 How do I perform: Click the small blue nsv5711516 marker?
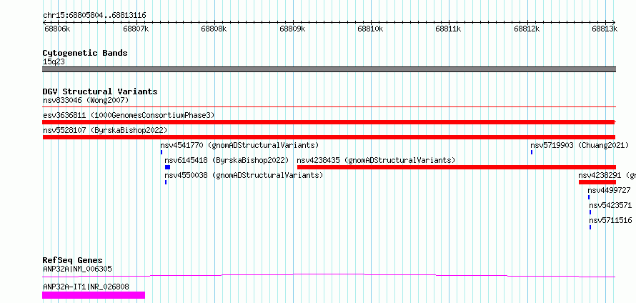590,227
